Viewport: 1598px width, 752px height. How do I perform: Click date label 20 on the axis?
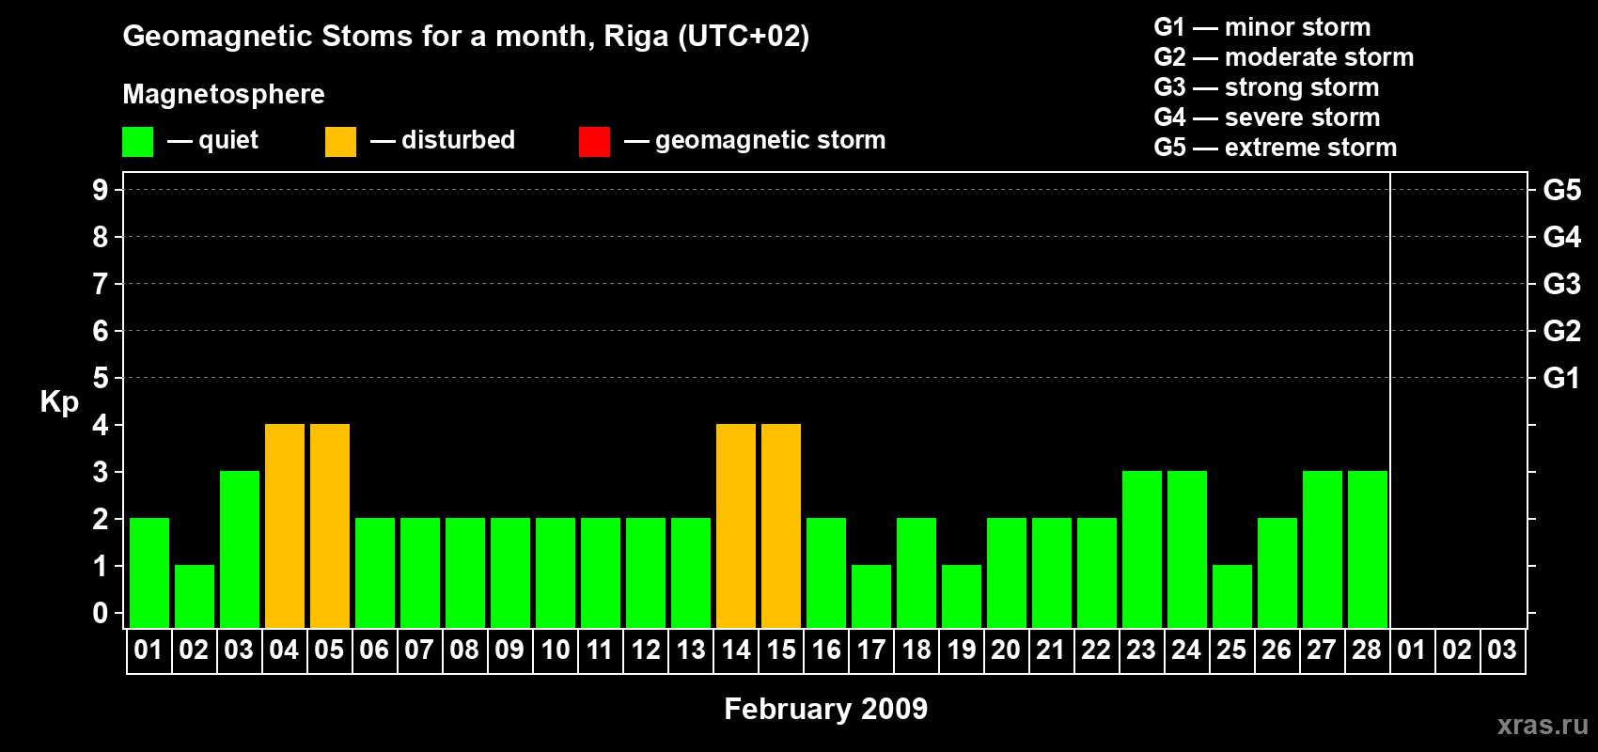(x=1006, y=650)
